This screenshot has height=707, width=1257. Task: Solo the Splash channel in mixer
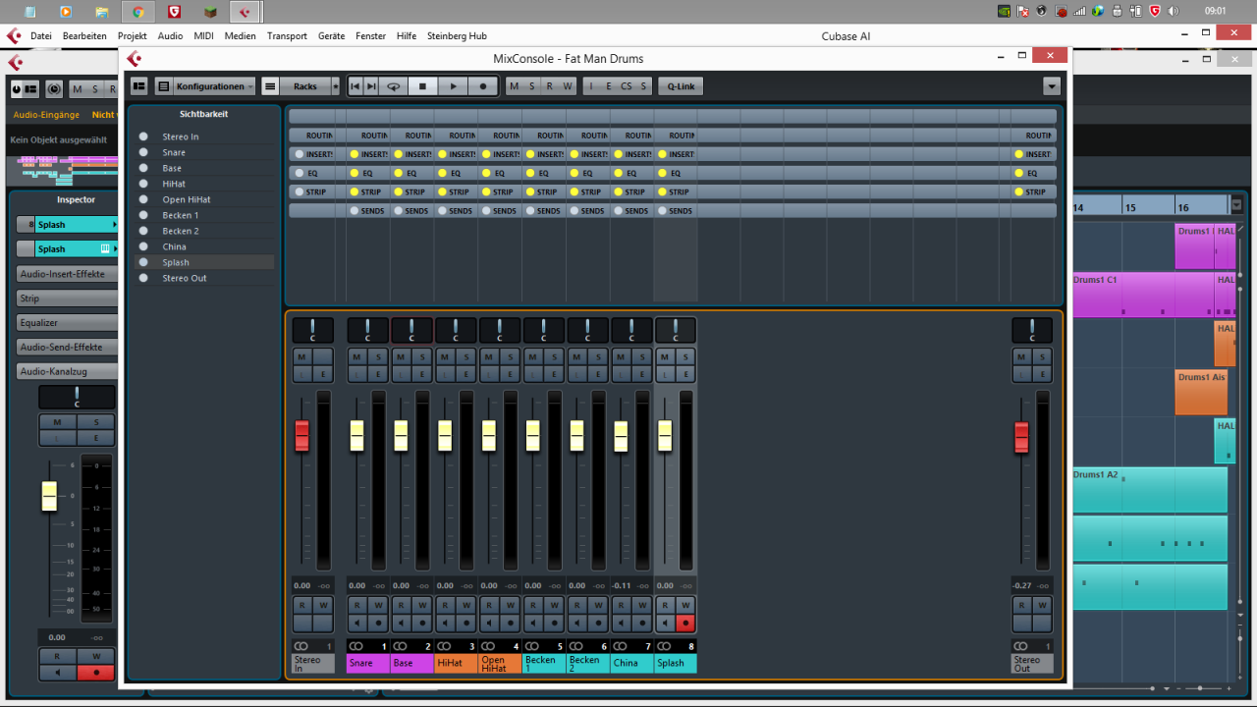point(685,357)
